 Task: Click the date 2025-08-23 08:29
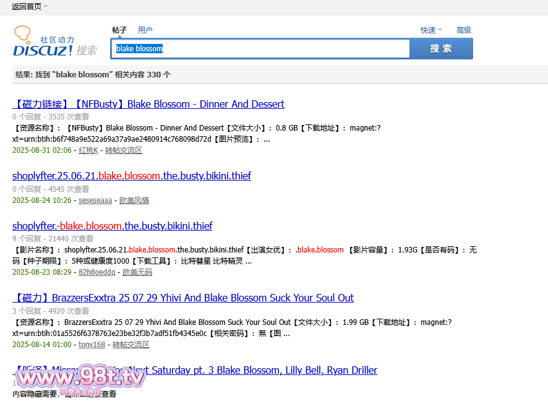(x=42, y=272)
